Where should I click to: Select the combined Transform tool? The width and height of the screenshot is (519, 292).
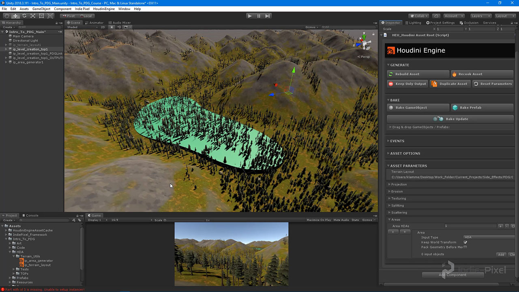click(50, 16)
